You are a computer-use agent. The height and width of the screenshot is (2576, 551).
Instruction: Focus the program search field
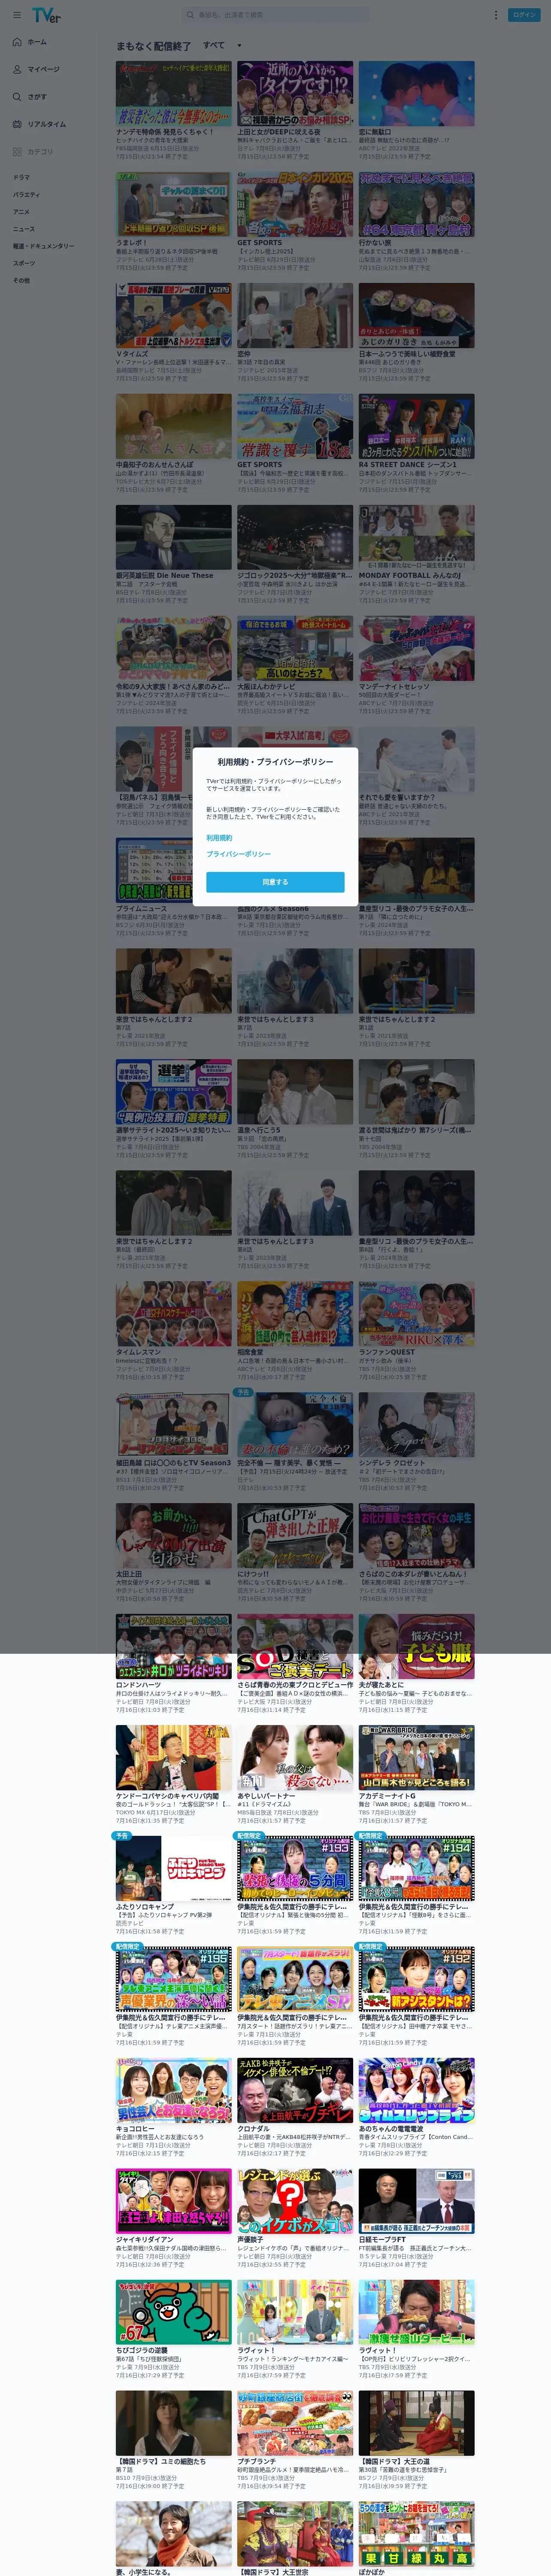coord(275,15)
